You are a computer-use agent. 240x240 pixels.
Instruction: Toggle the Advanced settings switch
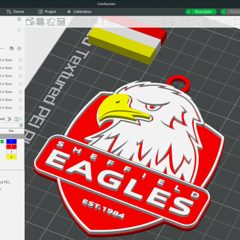pyautogui.click(x=8, y=119)
